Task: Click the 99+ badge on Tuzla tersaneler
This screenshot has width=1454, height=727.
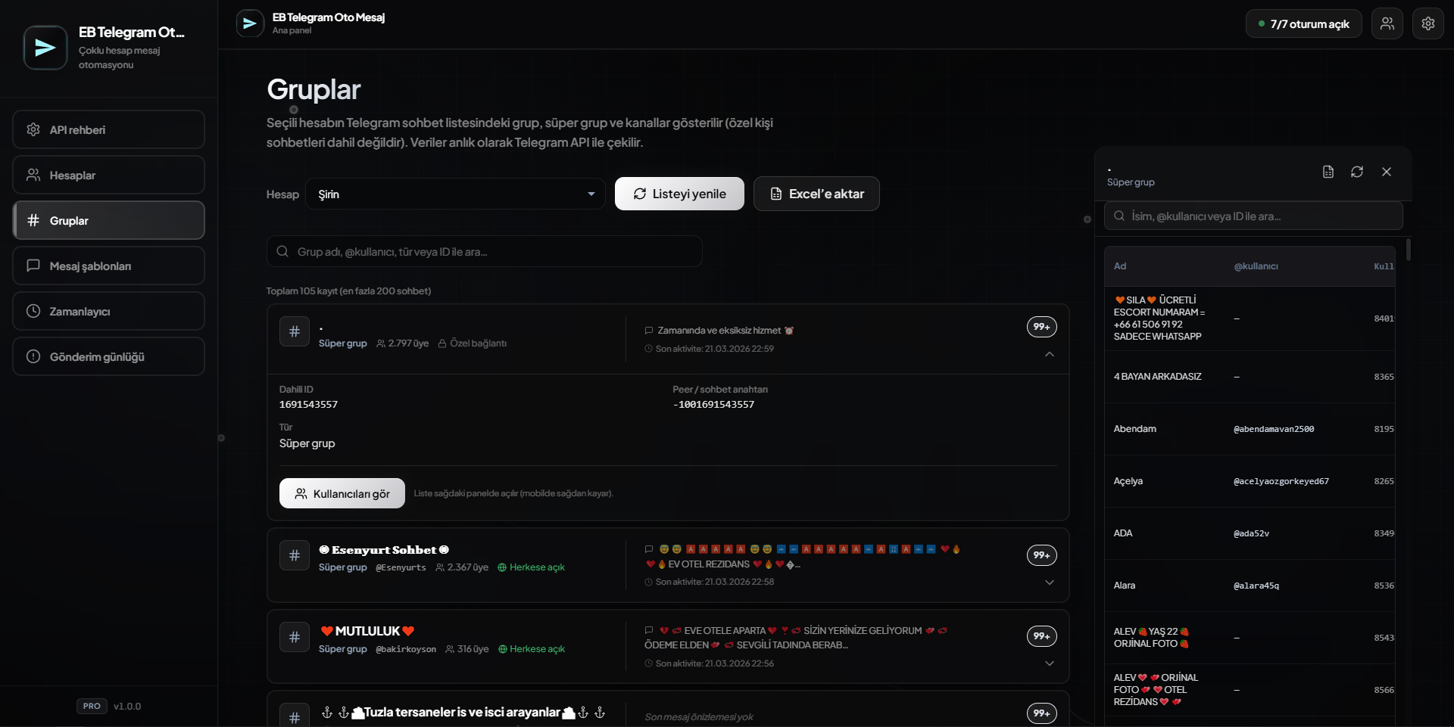Action: (1042, 713)
